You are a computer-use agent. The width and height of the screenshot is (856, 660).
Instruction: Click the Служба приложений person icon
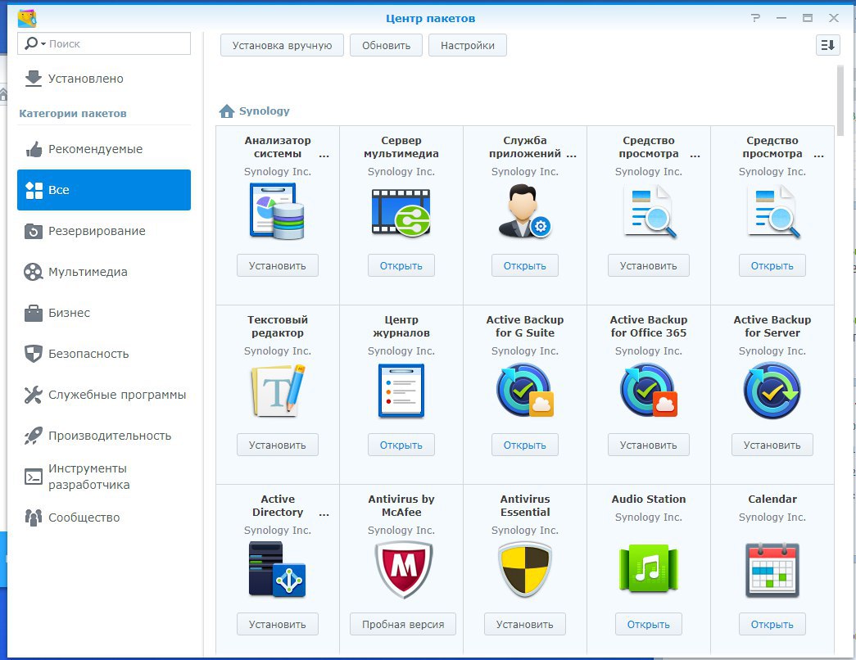[x=524, y=210]
